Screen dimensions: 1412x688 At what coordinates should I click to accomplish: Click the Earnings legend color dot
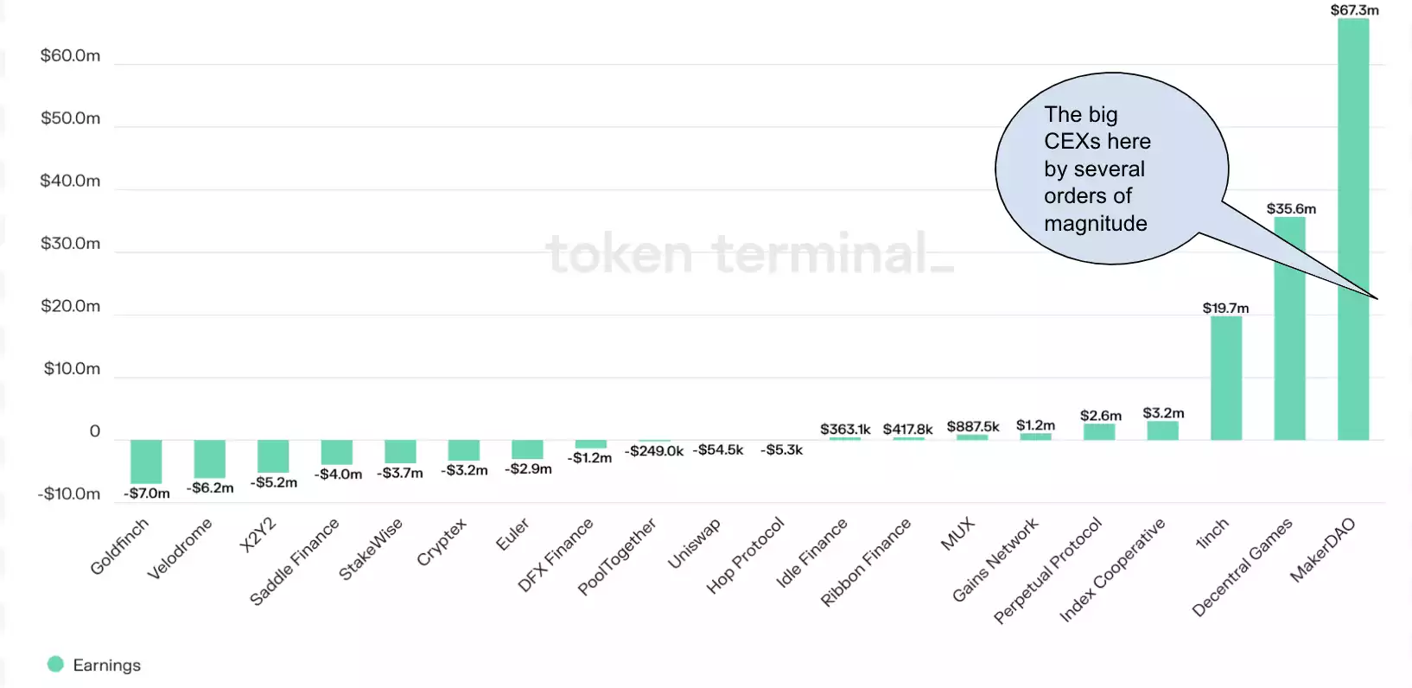[x=56, y=664]
